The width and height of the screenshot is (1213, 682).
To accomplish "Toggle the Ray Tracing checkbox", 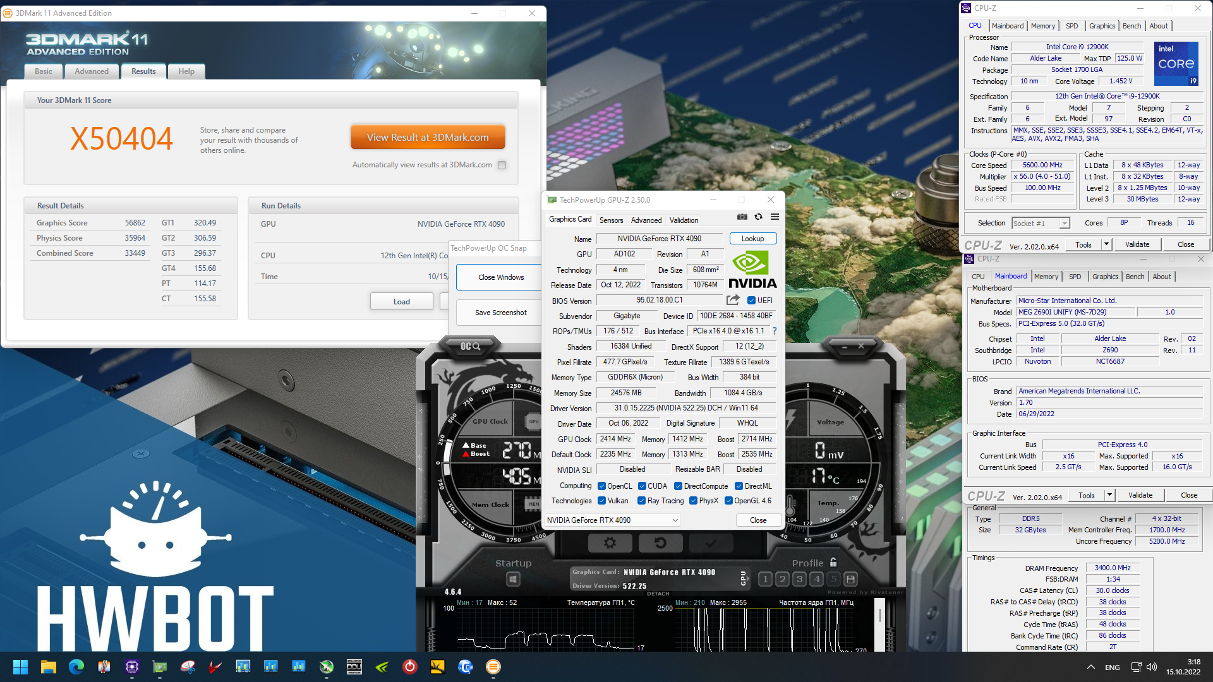I will coord(642,500).
